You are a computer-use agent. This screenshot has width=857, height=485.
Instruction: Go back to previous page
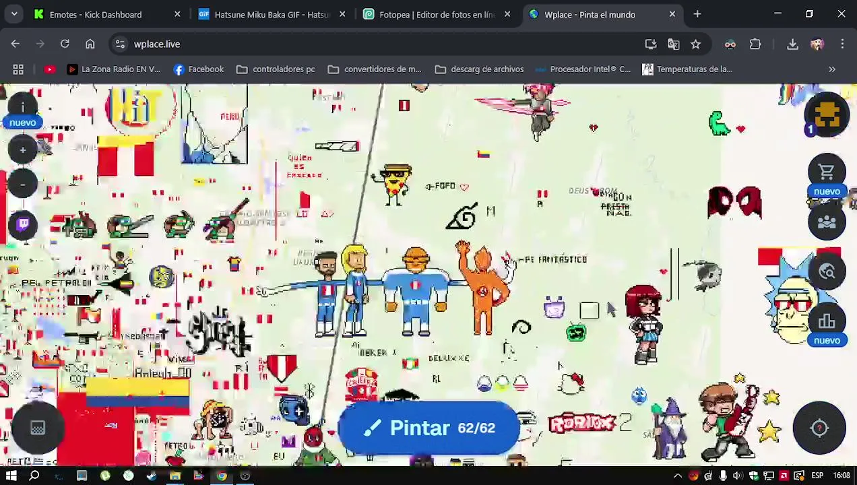coord(15,44)
